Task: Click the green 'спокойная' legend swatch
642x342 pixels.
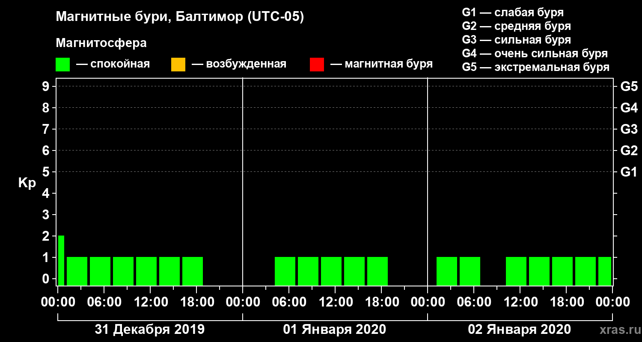Action: click(x=62, y=65)
